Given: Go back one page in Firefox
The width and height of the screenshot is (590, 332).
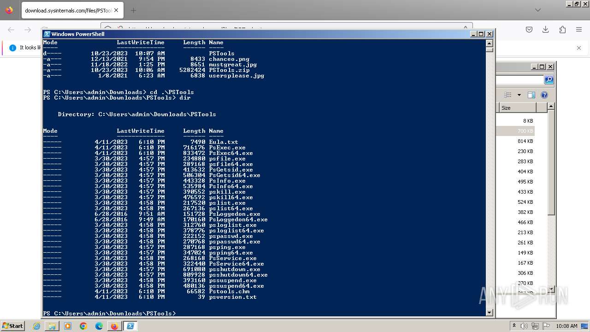Looking at the screenshot, I should 11,30.
